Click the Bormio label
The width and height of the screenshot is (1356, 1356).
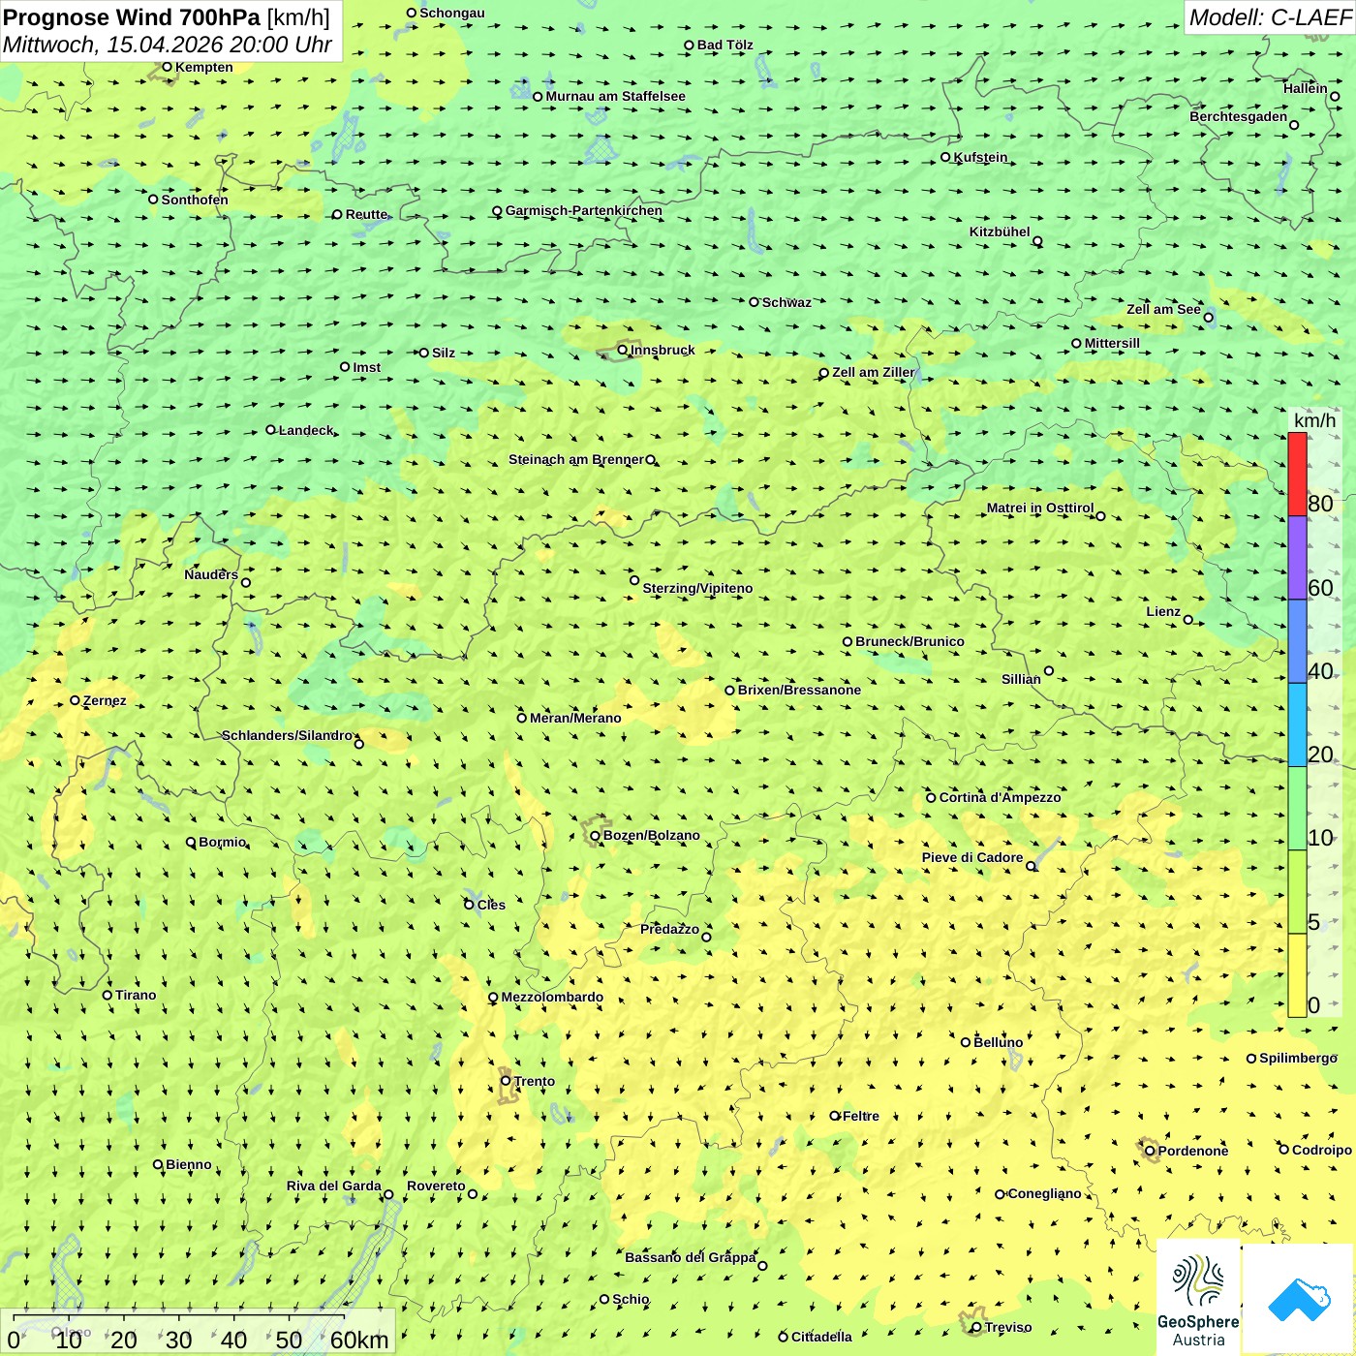point(222,842)
